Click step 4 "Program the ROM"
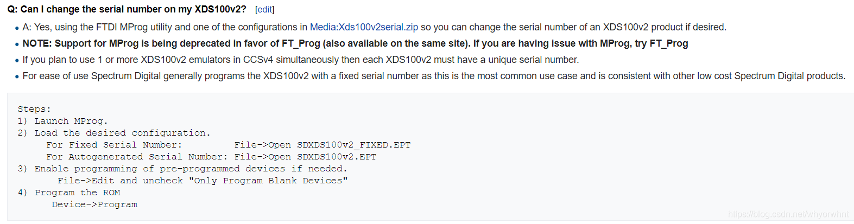 click(77, 193)
